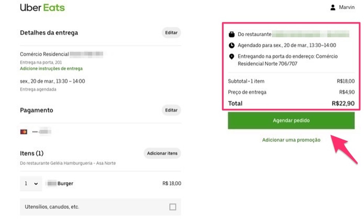Edit the Detalhes da entrega section

(171, 33)
